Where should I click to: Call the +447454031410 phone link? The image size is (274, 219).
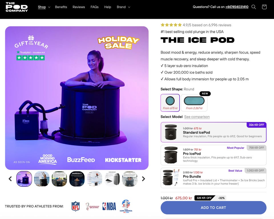[x=237, y=7]
